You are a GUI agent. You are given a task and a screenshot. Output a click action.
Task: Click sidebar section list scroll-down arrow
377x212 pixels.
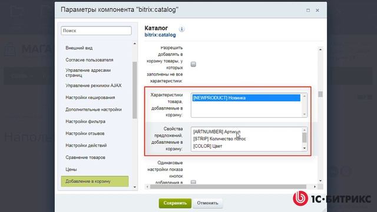135,187
